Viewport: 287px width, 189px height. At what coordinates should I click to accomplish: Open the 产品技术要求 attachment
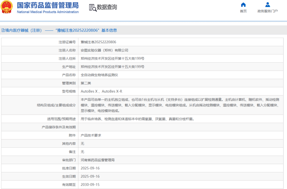click(x=91, y=135)
